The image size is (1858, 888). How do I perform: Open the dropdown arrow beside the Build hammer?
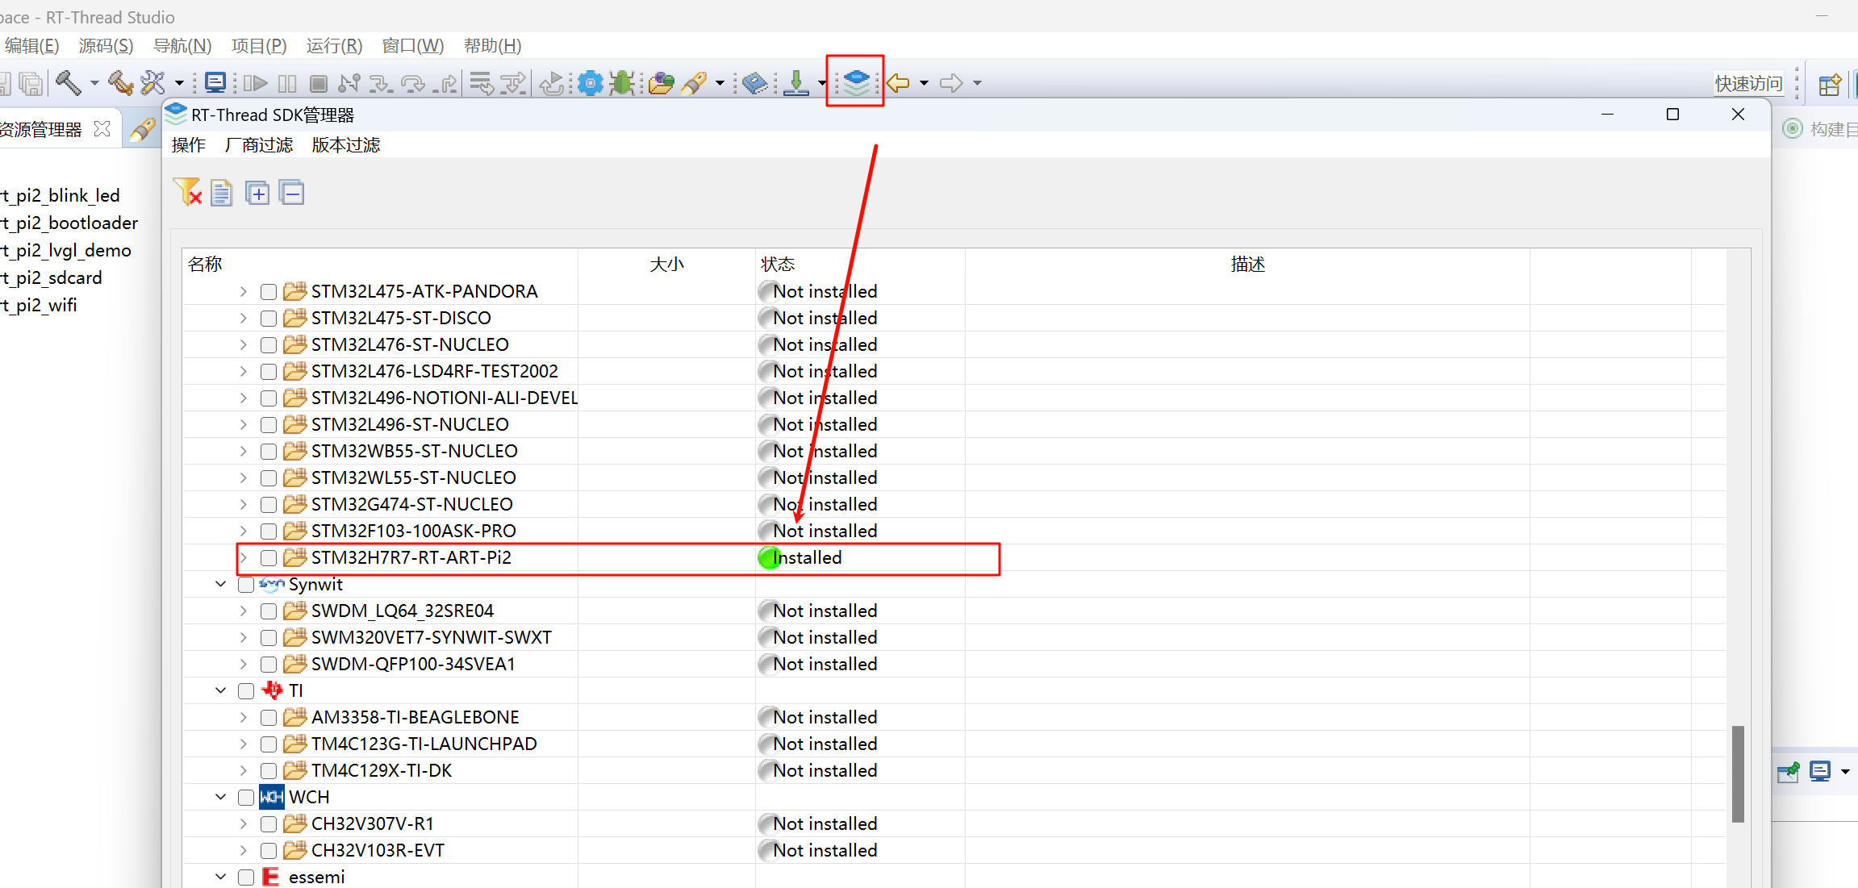94,83
